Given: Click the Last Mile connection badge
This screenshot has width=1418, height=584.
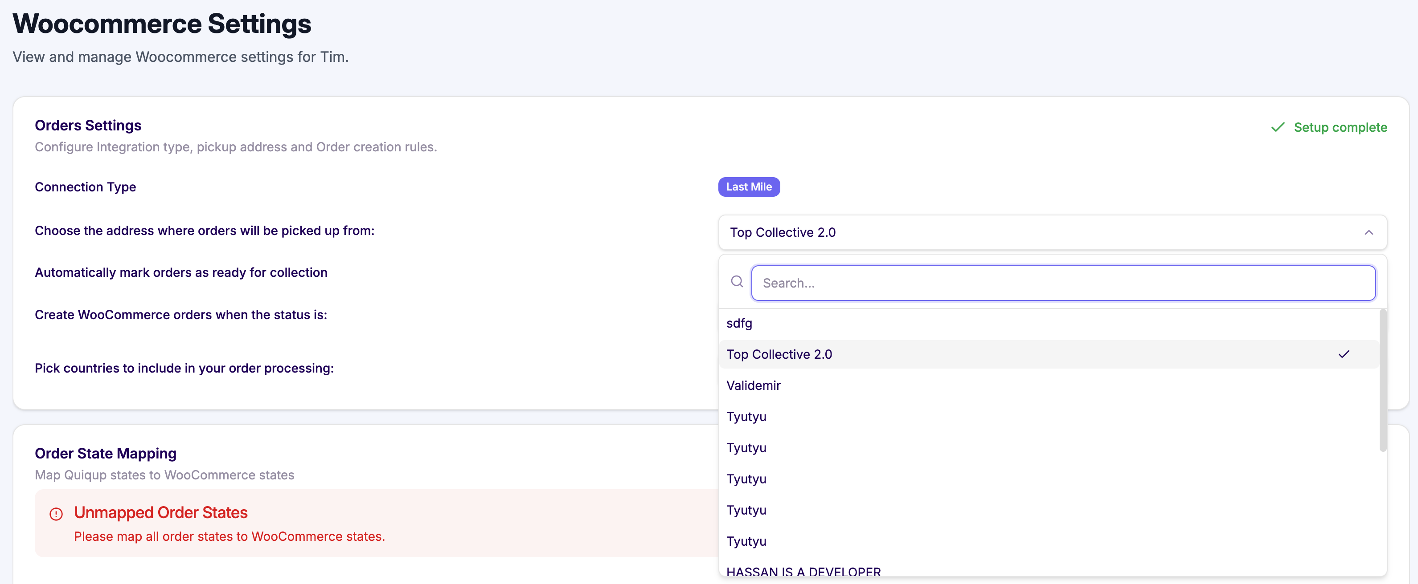Looking at the screenshot, I should pyautogui.click(x=749, y=187).
